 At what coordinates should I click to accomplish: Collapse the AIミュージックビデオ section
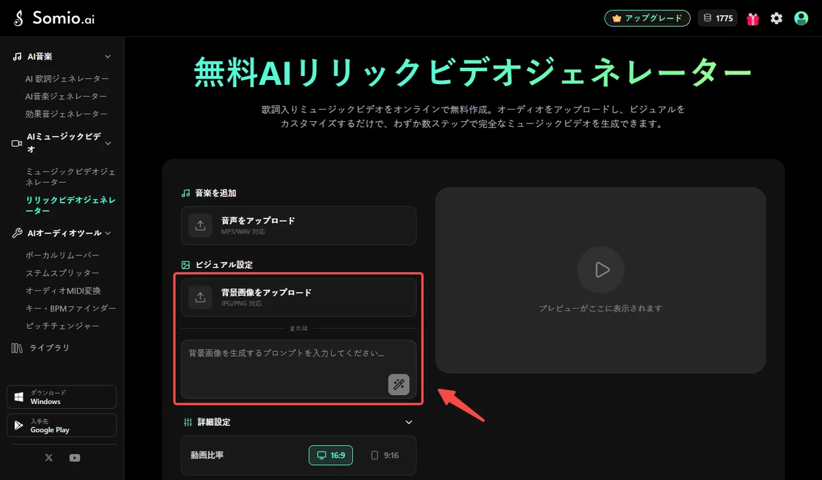108,143
